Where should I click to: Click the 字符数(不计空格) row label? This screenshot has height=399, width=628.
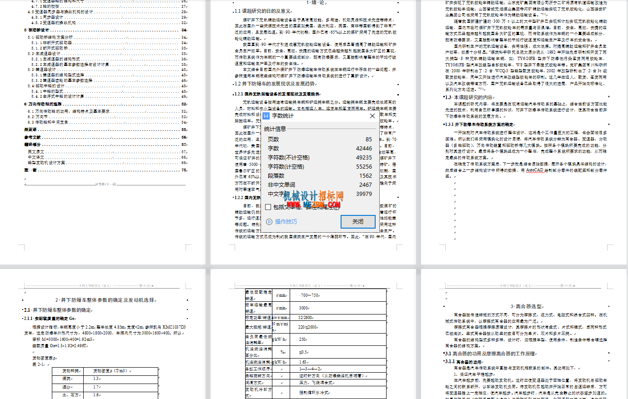pos(288,158)
